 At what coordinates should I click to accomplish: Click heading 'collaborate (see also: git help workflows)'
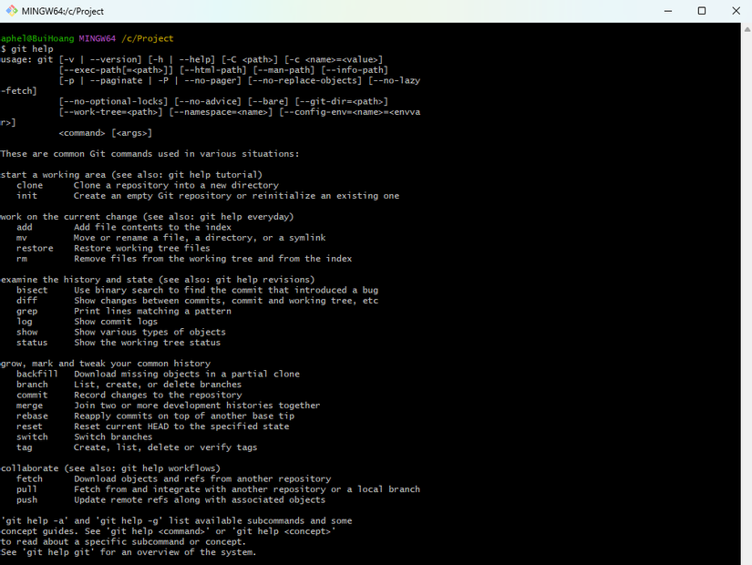(111, 468)
